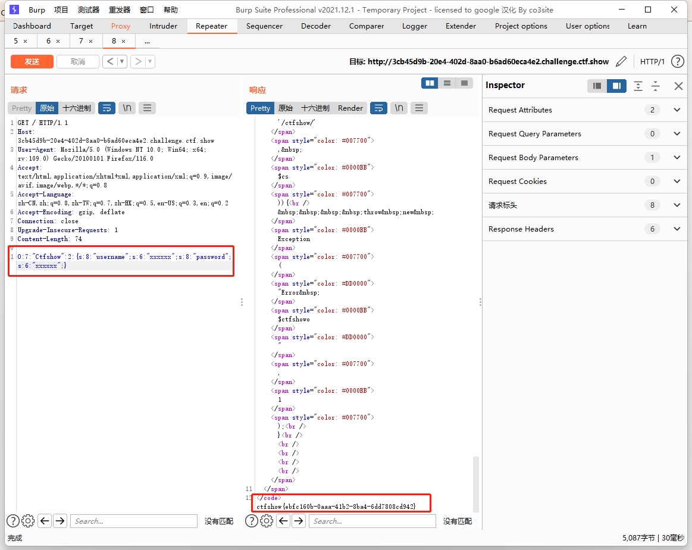
Task: Open the 帮助 menu
Action: (171, 10)
